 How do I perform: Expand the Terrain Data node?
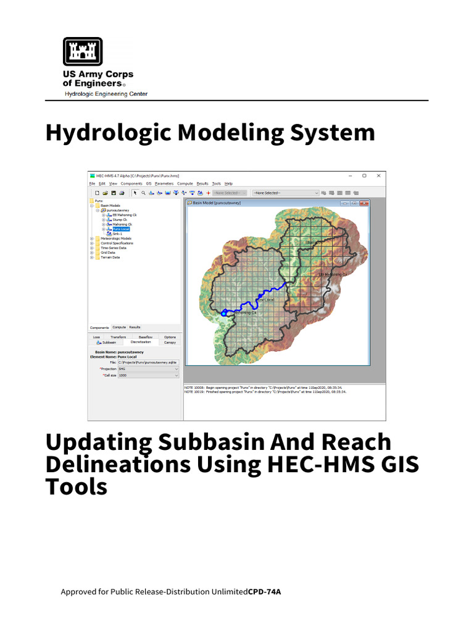coord(92,257)
